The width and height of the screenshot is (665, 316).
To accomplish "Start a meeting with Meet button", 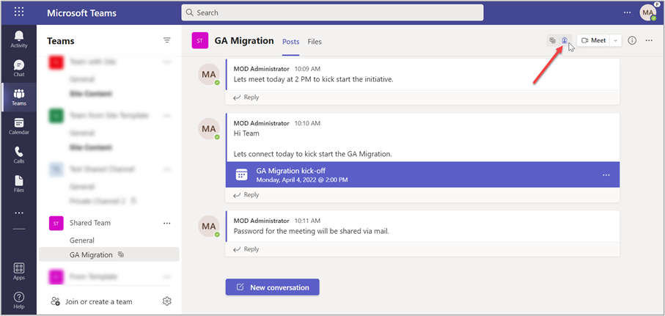I will click(x=594, y=40).
